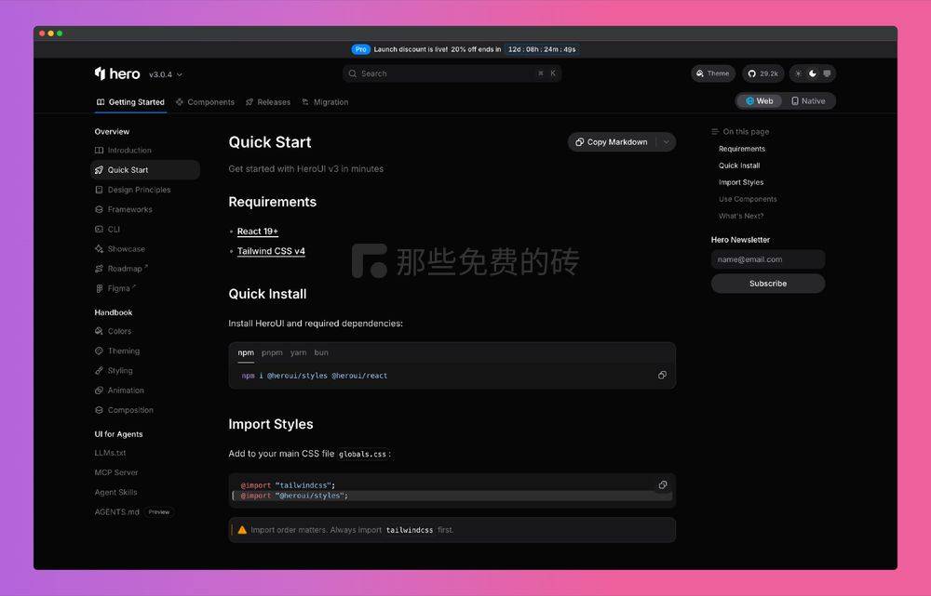931x596 pixels.
Task: Expand the Copy Markdown dropdown chevron
Action: point(667,142)
